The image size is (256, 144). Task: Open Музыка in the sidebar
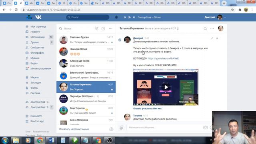pos(35,58)
